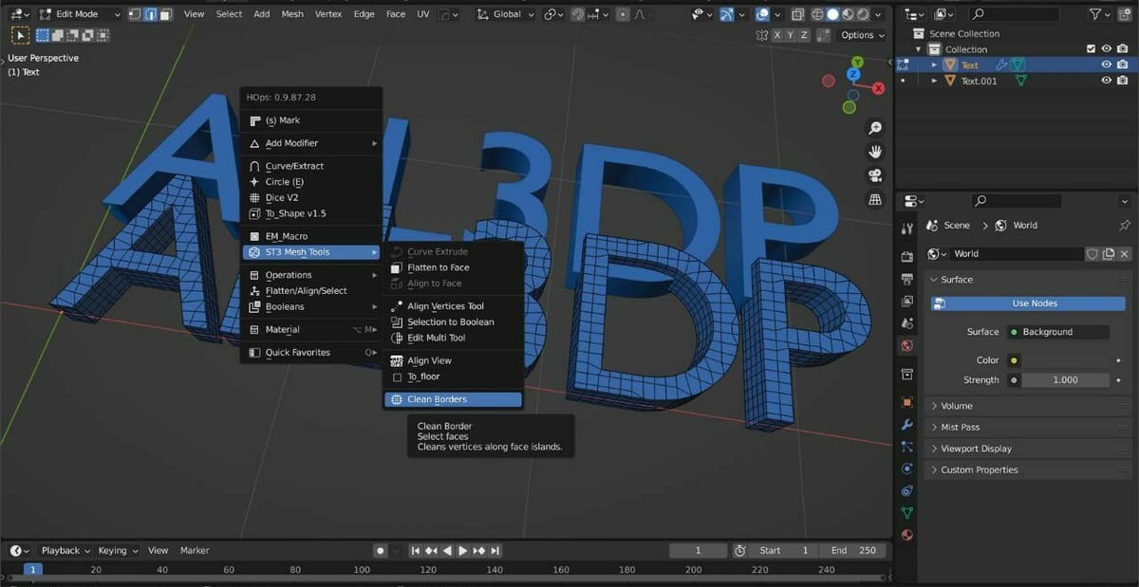This screenshot has width=1139, height=587.
Task: Select the Tweak select tool icon
Action: pyautogui.click(x=20, y=34)
